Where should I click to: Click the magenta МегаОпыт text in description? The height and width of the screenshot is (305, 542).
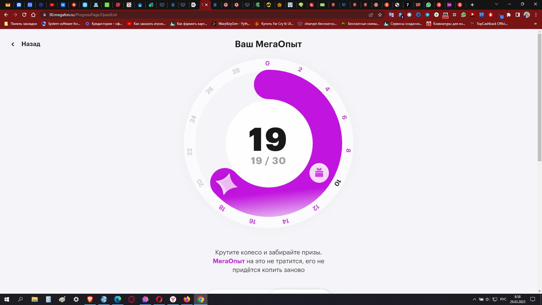click(229, 261)
